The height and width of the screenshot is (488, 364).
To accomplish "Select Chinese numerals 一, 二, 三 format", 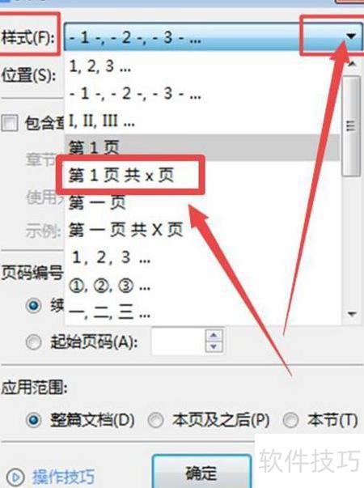I will (202, 312).
